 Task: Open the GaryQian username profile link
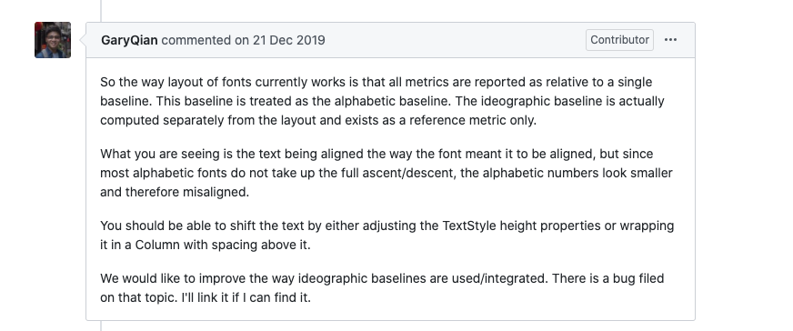129,40
